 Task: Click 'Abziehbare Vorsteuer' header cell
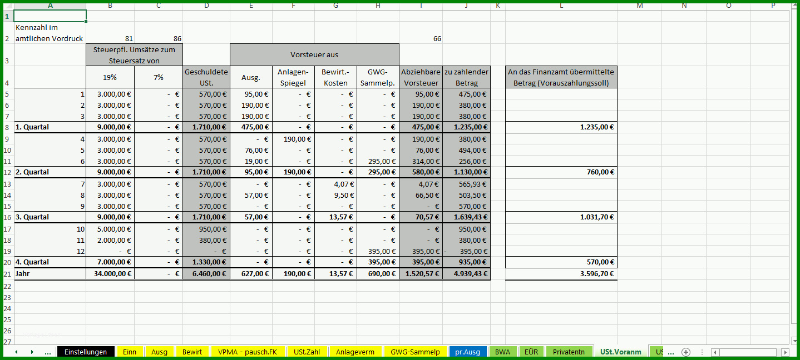click(421, 77)
